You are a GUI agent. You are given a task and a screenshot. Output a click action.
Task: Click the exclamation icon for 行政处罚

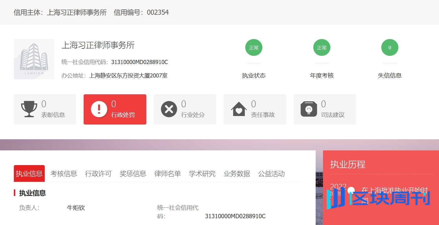[99, 109]
